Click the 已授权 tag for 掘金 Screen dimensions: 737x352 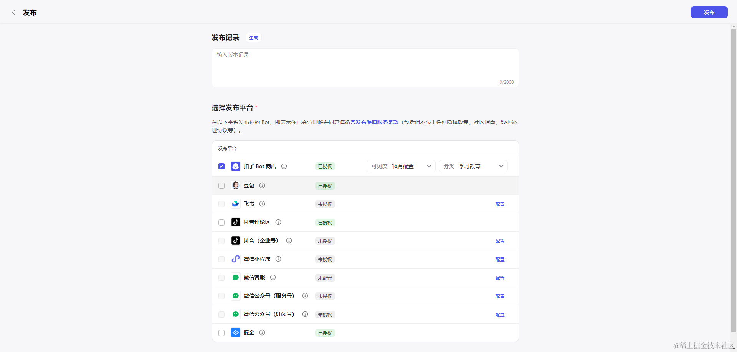(x=325, y=333)
